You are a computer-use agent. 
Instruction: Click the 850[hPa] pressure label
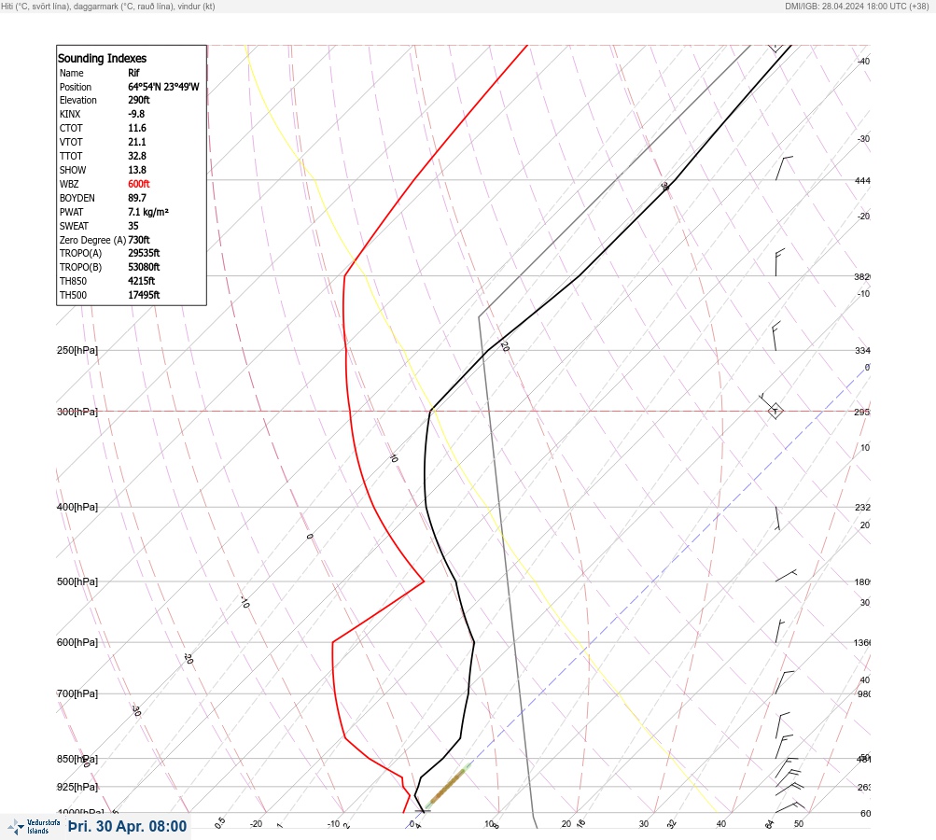pos(77,760)
